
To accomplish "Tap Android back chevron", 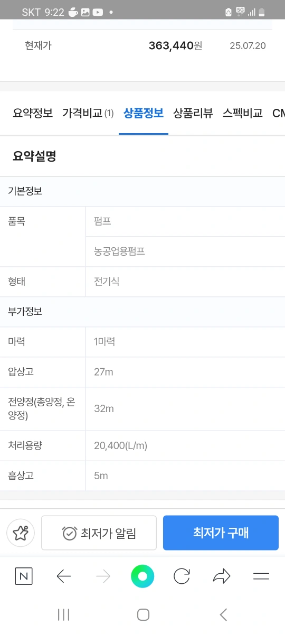I will (x=223, y=614).
